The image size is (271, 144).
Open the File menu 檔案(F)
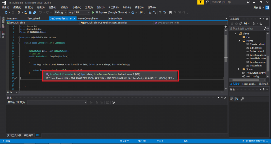click(x=6, y=8)
